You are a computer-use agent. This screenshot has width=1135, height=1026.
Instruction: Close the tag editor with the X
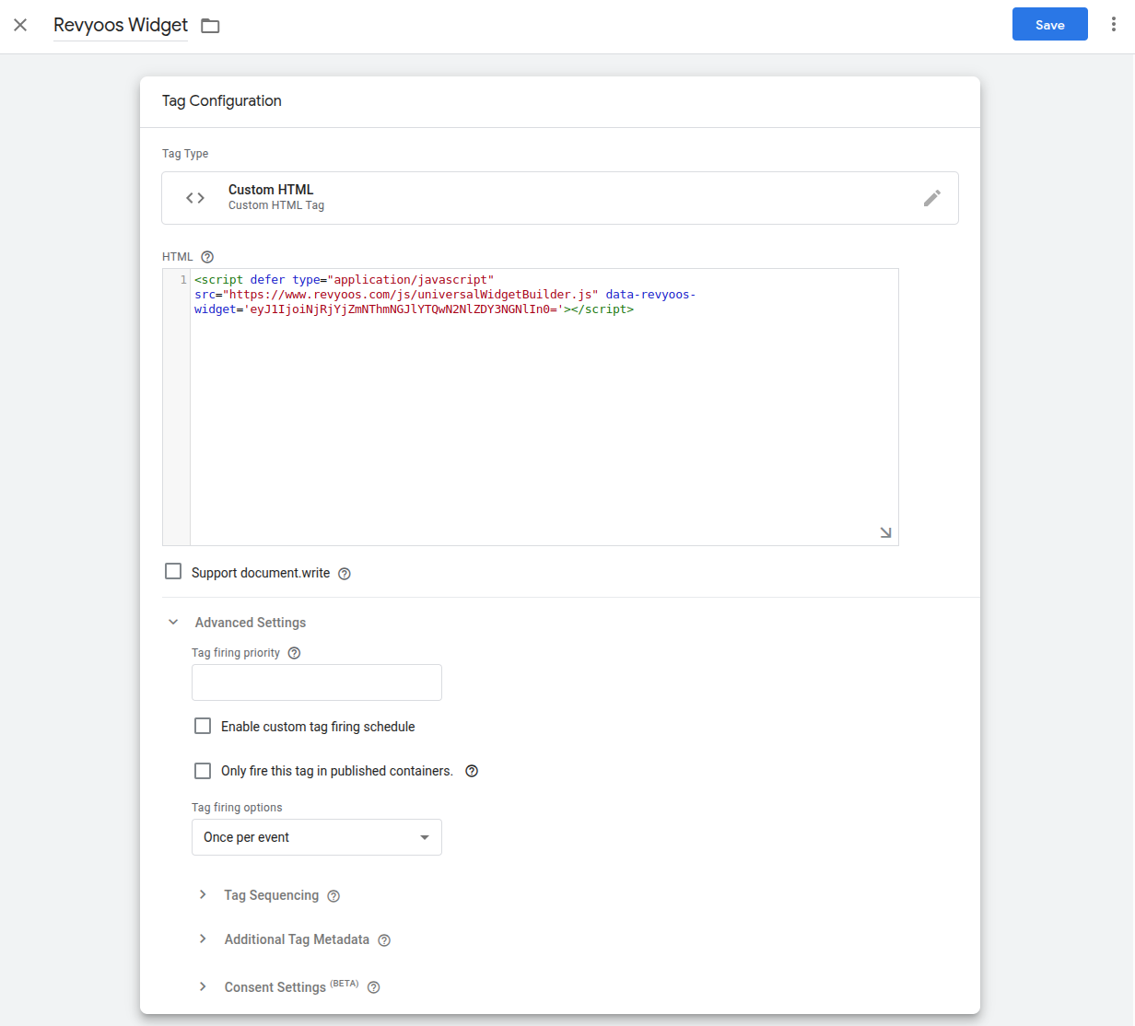(20, 25)
